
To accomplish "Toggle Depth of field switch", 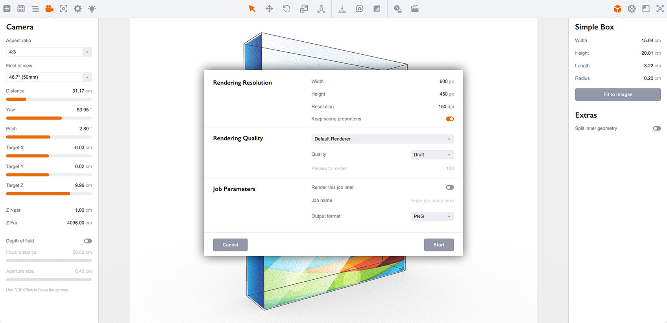I will (x=88, y=241).
